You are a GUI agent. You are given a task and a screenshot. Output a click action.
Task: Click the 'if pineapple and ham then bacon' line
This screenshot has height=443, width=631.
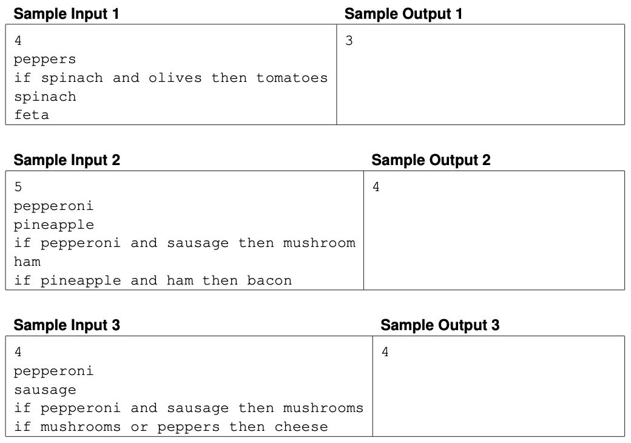(153, 280)
